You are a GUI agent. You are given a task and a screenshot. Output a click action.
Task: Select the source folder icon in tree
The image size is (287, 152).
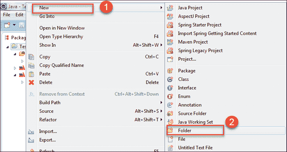click(22, 54)
